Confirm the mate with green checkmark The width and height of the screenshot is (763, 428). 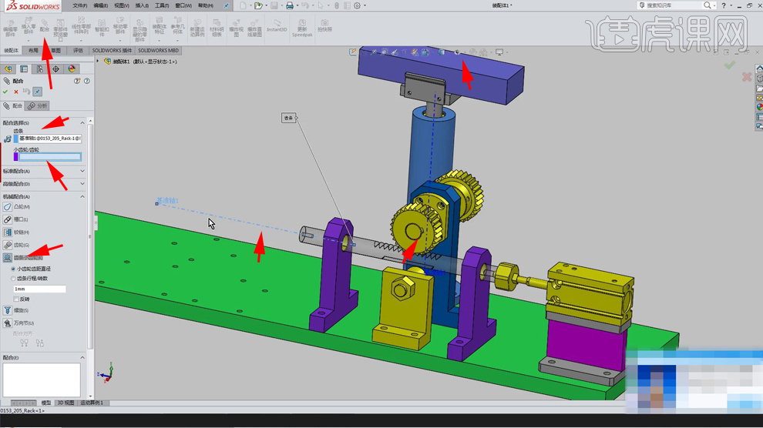[5, 92]
